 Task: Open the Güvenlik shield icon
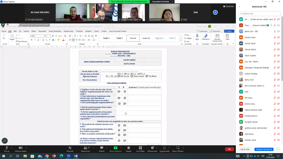click(70, 148)
